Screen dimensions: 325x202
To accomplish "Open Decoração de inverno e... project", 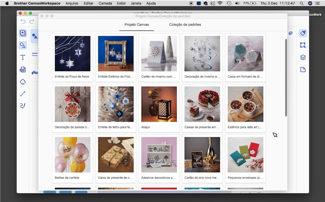I will tap(202, 58).
